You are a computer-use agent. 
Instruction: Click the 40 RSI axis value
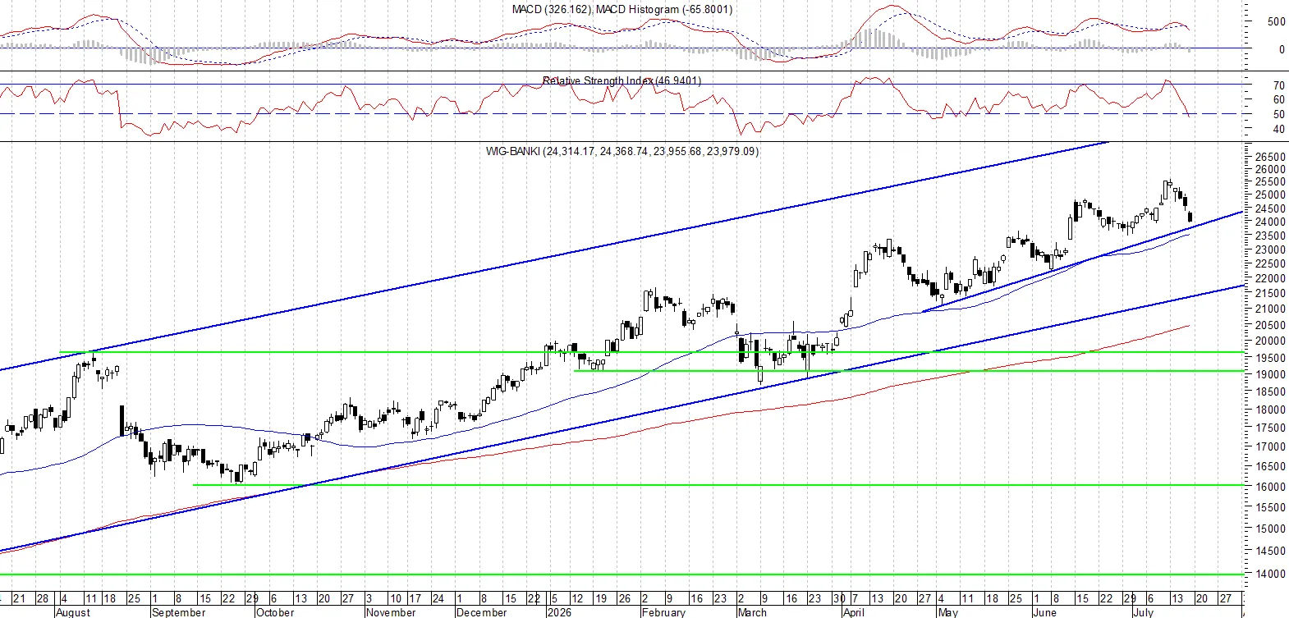click(1278, 129)
